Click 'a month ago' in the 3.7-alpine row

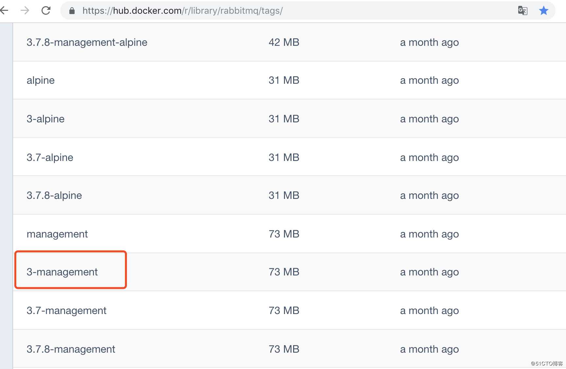point(429,158)
